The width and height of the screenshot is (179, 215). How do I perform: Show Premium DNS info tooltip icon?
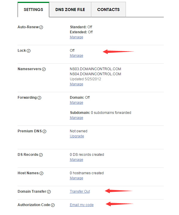click(x=45, y=131)
